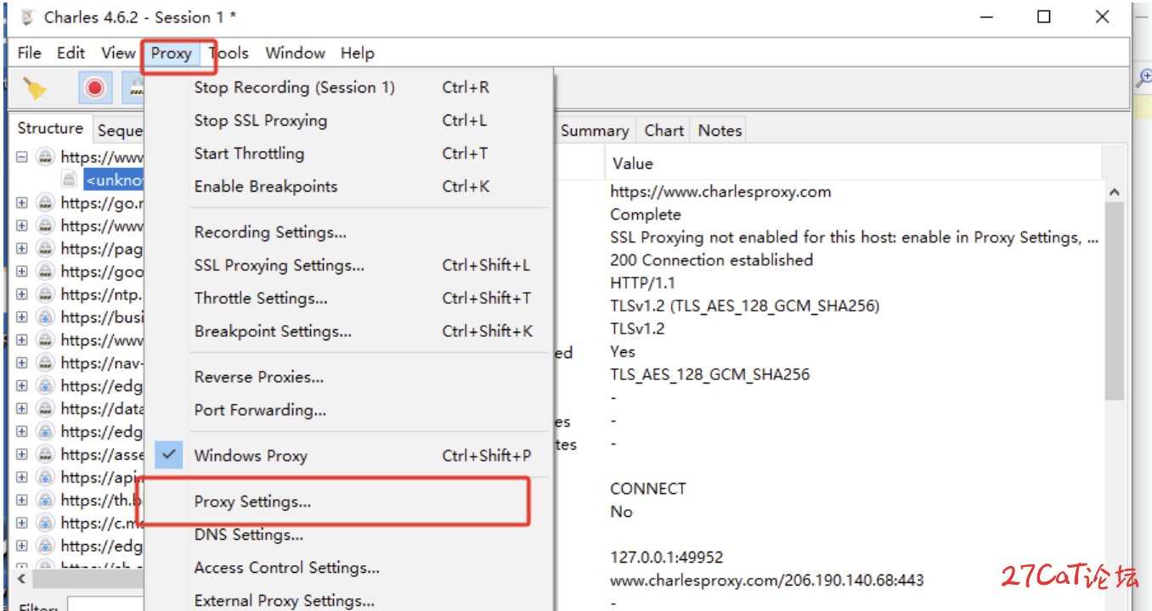Screen dimensions: 1152x611
Task: Click the host icon for https://ntp.
Action: point(45,294)
